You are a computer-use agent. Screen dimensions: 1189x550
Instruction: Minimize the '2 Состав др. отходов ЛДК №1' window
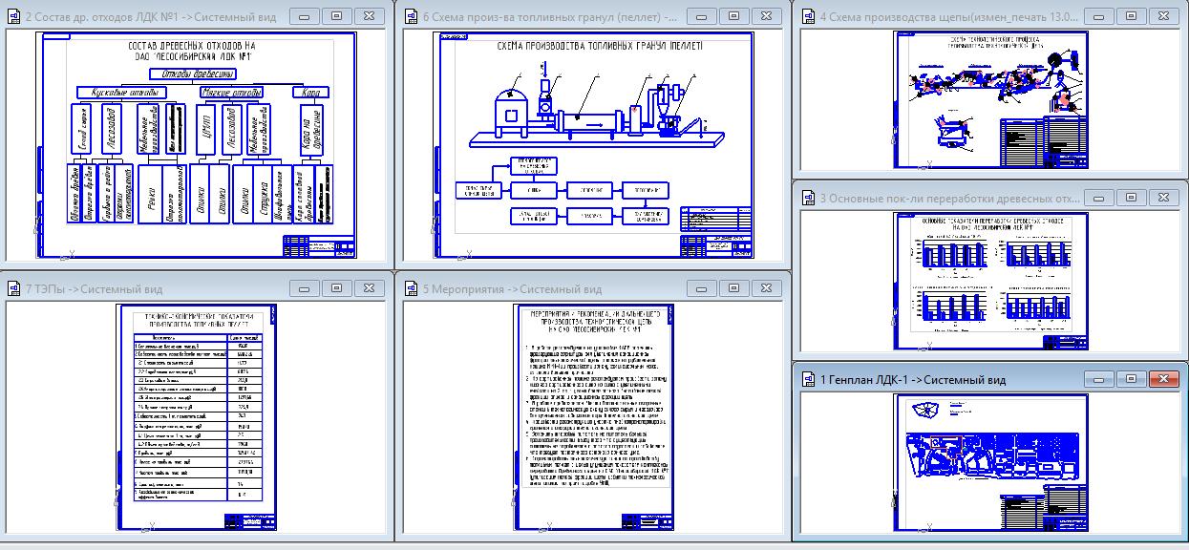[305, 16]
